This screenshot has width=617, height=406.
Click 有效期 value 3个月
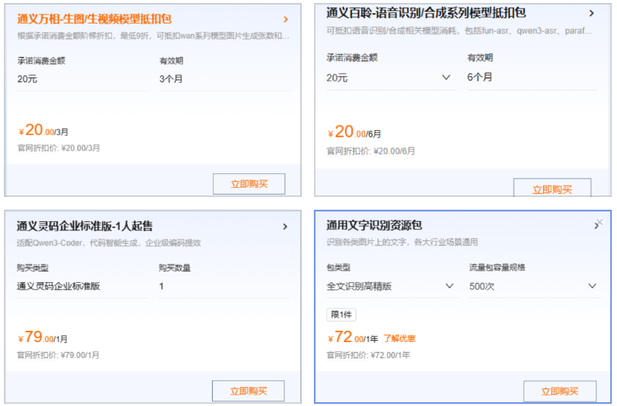[x=171, y=79]
